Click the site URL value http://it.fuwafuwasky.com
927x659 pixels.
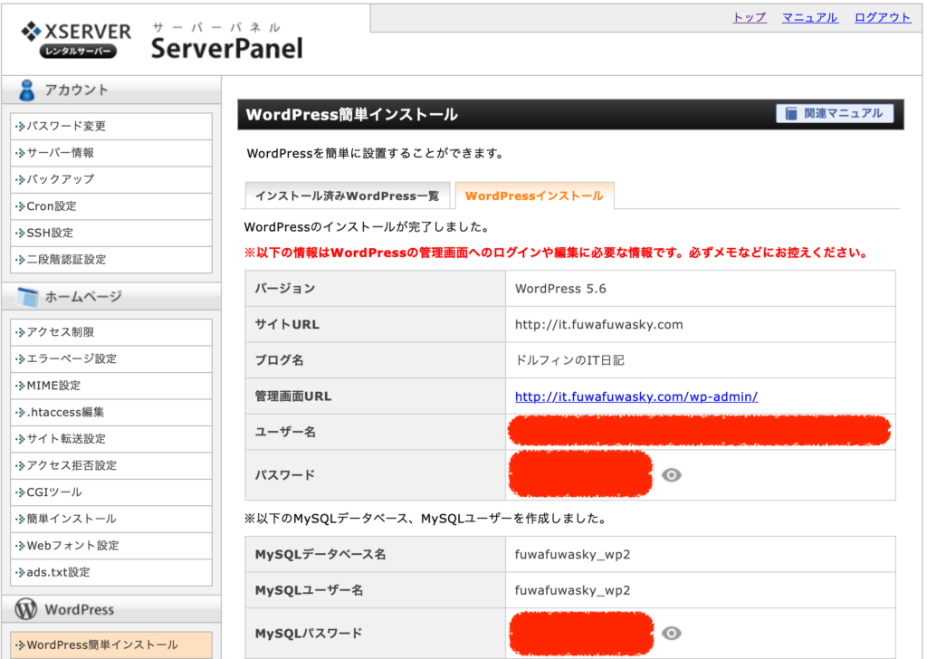tap(599, 324)
